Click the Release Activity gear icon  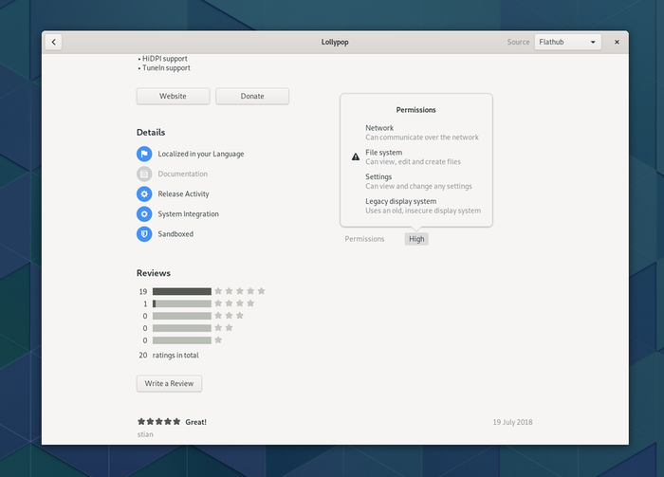point(144,193)
